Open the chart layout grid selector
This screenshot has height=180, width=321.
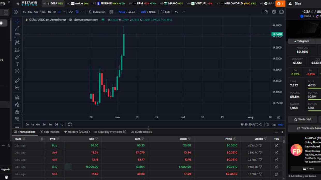click(111, 12)
